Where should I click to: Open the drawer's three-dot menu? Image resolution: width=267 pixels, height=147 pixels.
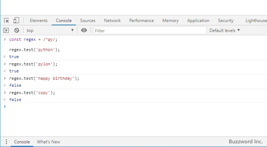6,142
